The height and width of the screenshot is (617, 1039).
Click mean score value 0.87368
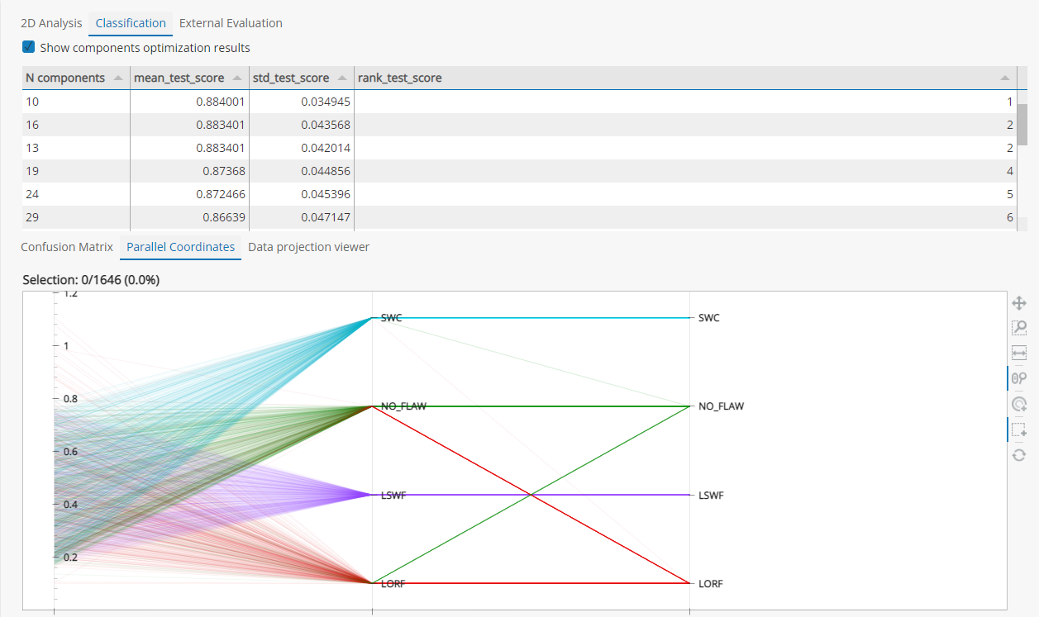click(x=224, y=171)
